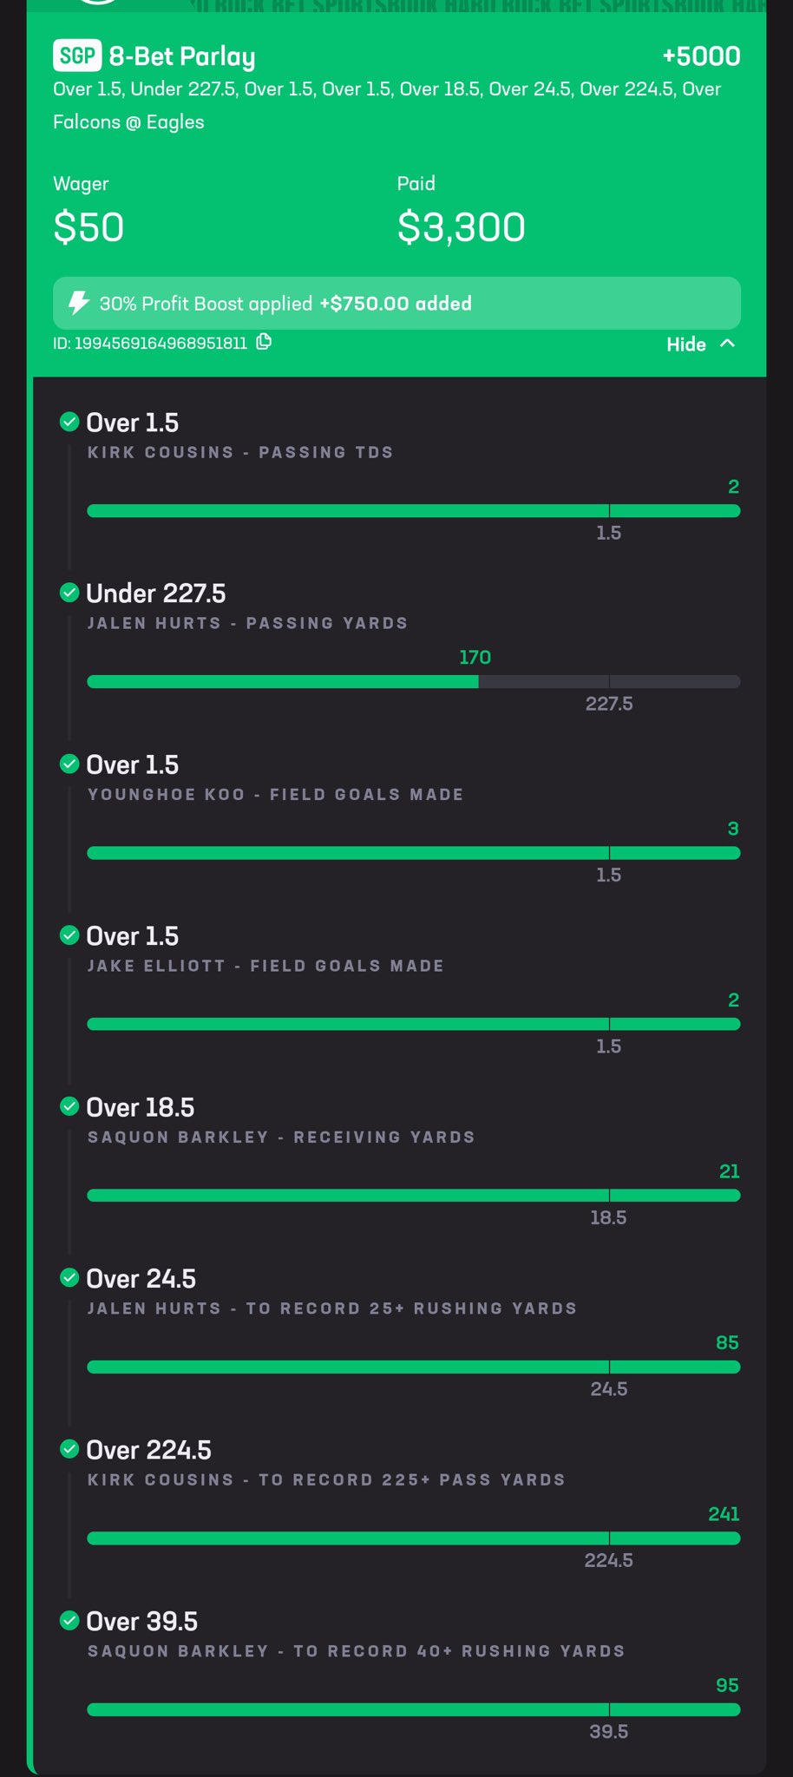Click the check icon beside Over 24.5
The image size is (793, 1777).
click(x=69, y=1277)
